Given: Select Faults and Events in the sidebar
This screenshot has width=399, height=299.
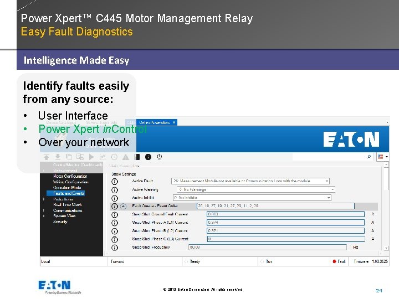Looking at the screenshot, I should 65,193.
